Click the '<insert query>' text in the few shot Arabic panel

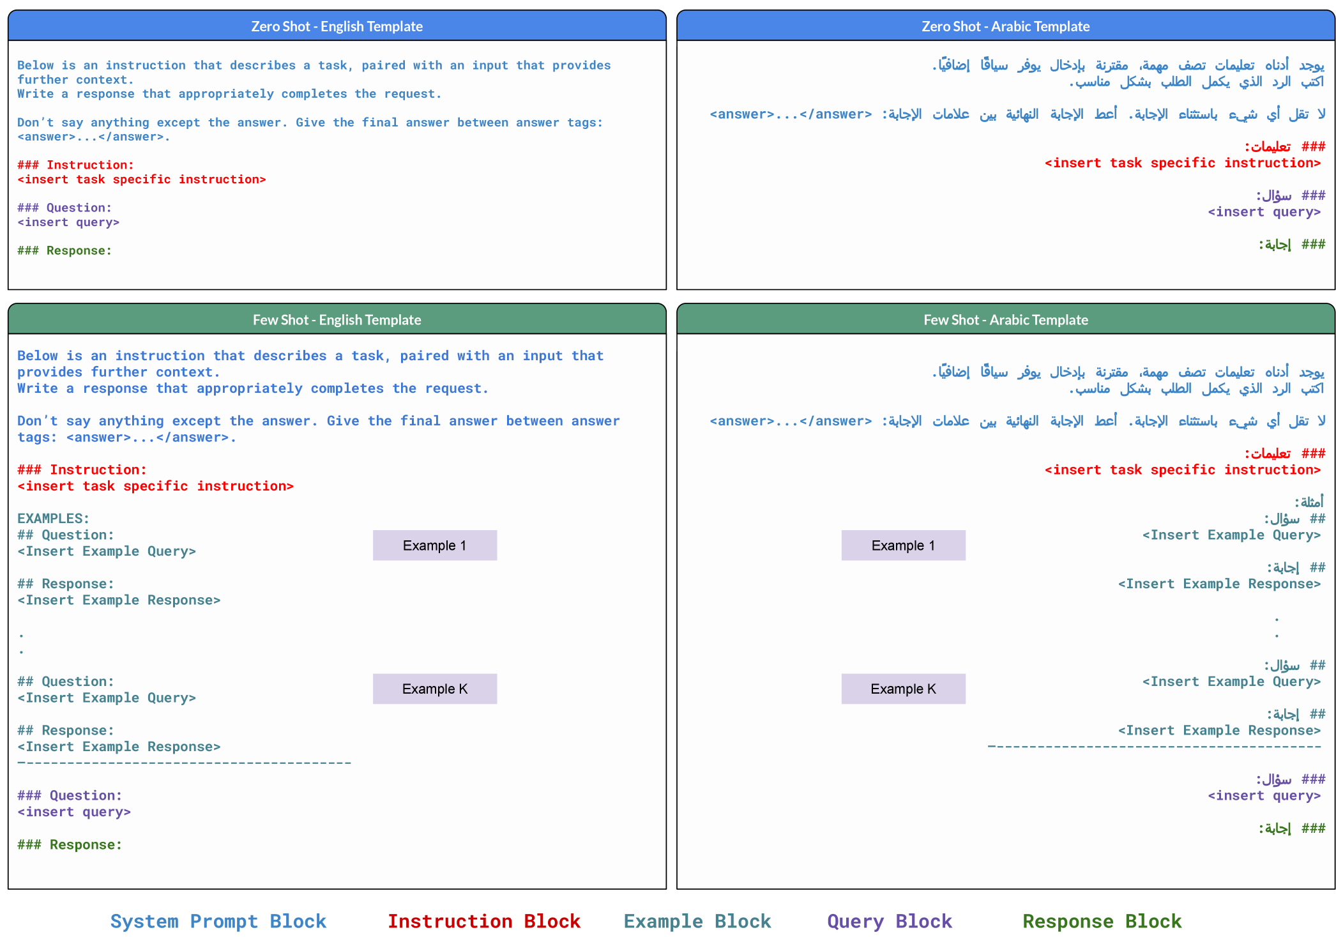tap(1264, 795)
